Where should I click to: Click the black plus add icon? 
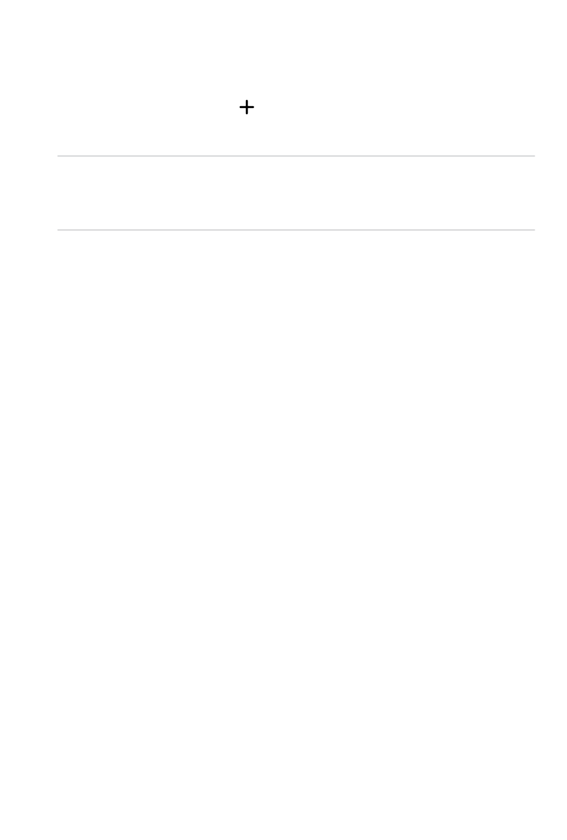(246, 107)
